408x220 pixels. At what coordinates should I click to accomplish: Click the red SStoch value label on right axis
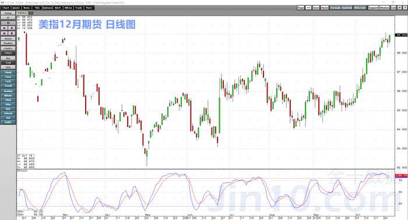tap(401, 176)
